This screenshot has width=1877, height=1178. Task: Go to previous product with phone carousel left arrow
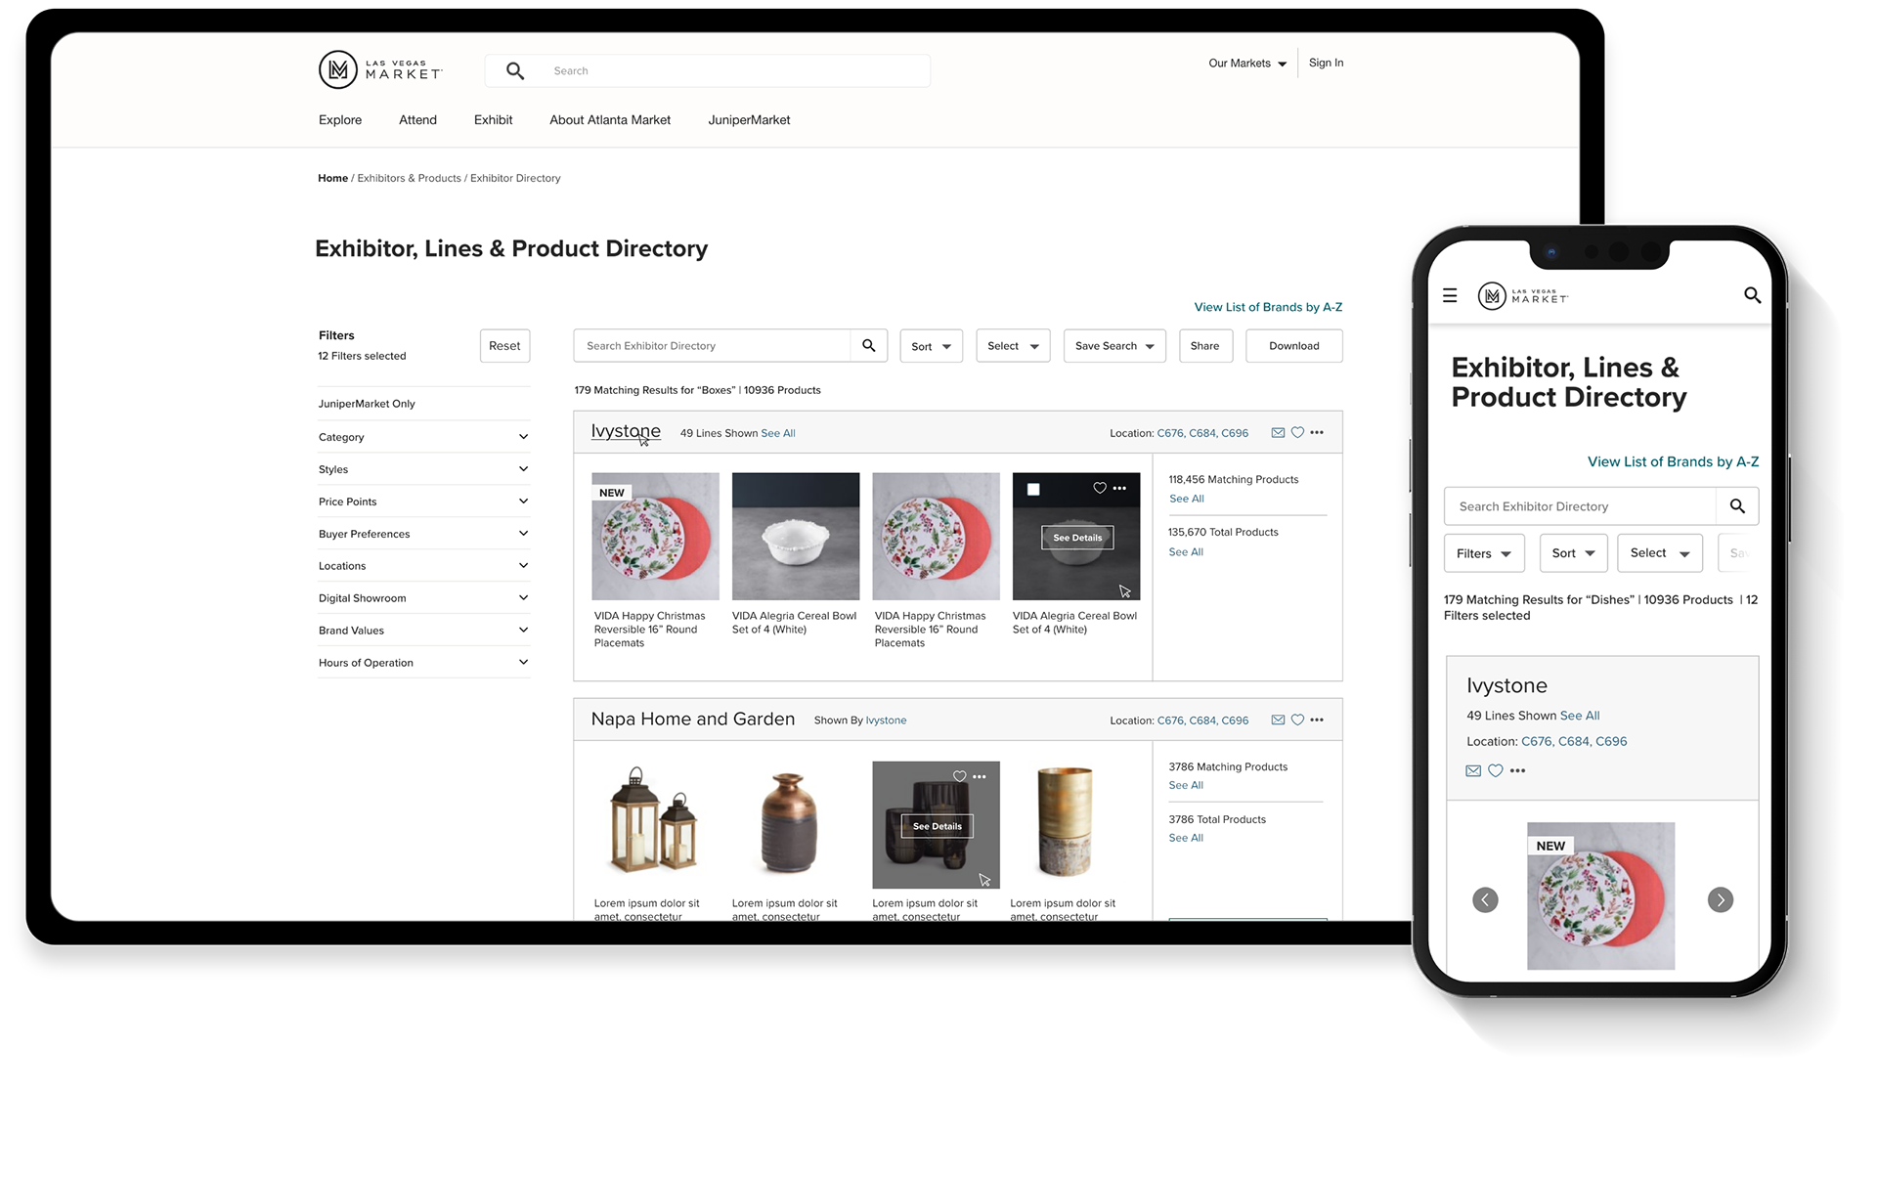point(1485,899)
